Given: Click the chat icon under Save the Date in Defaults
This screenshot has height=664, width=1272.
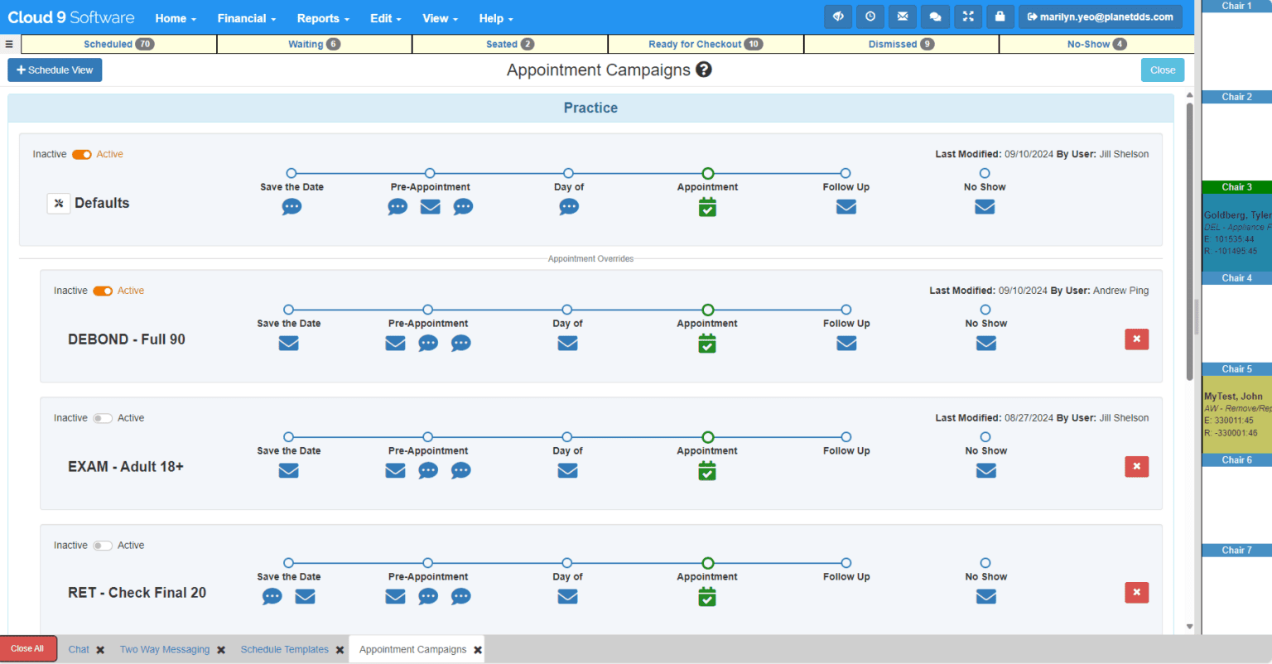Looking at the screenshot, I should click(x=291, y=206).
